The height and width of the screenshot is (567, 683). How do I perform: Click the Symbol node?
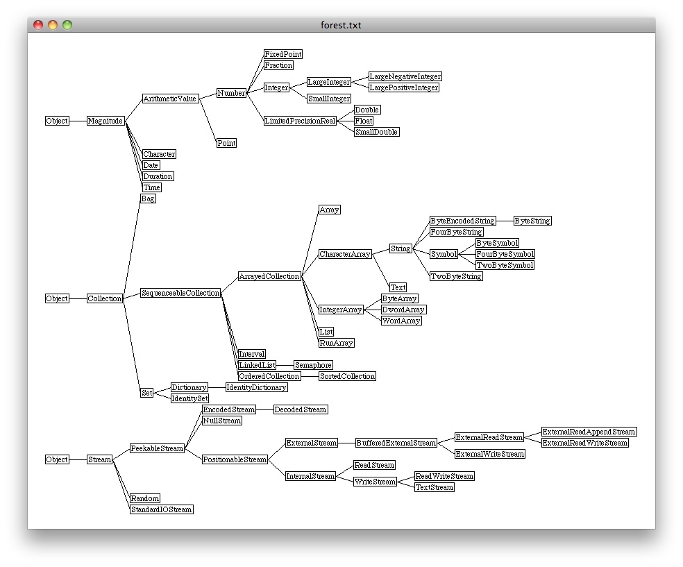tap(444, 254)
